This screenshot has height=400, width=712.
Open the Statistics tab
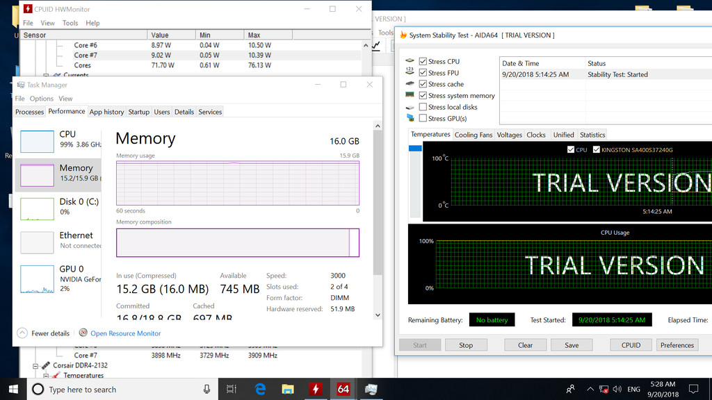tap(592, 135)
